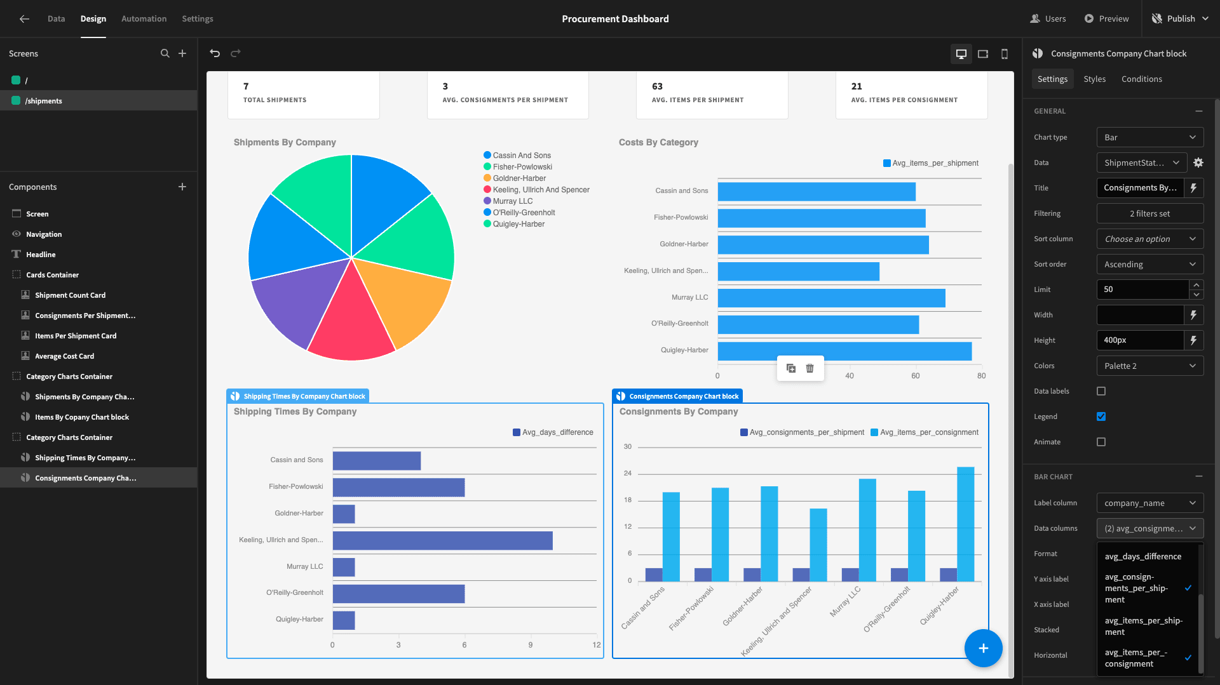Click the redo icon
The width and height of the screenshot is (1220, 685).
coord(236,53)
